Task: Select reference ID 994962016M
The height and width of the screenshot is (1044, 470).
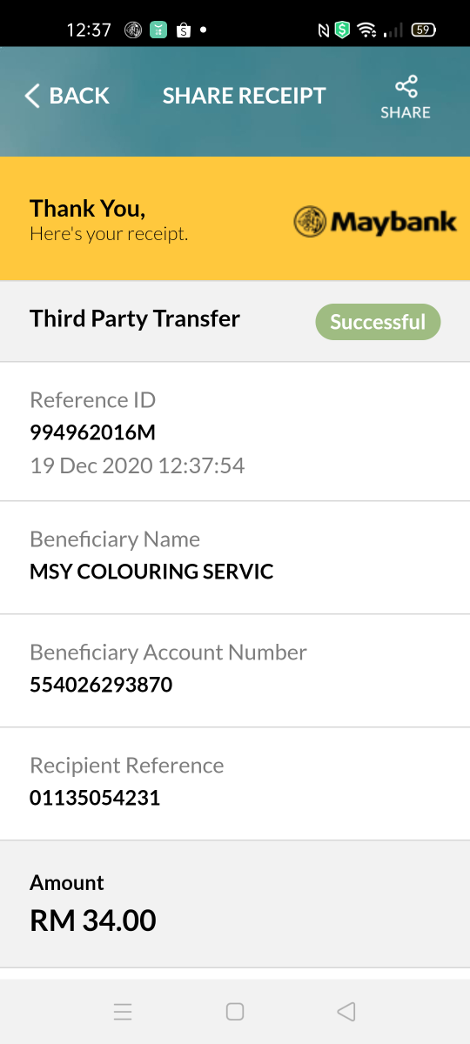Action: [92, 432]
